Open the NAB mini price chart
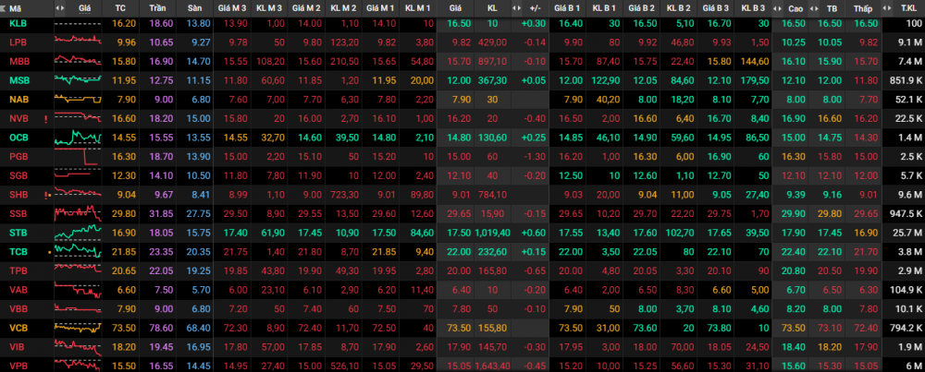 coord(78,98)
